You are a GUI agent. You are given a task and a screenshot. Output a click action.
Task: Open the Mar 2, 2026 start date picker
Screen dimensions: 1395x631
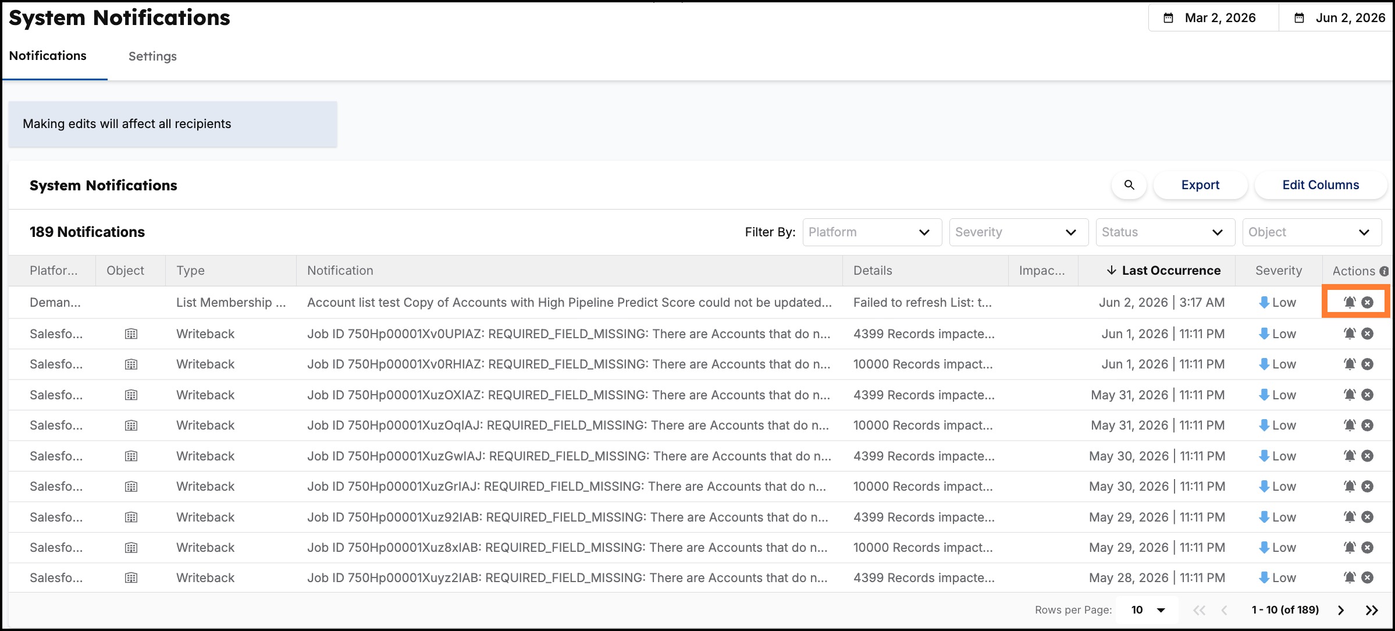pyautogui.click(x=1213, y=18)
